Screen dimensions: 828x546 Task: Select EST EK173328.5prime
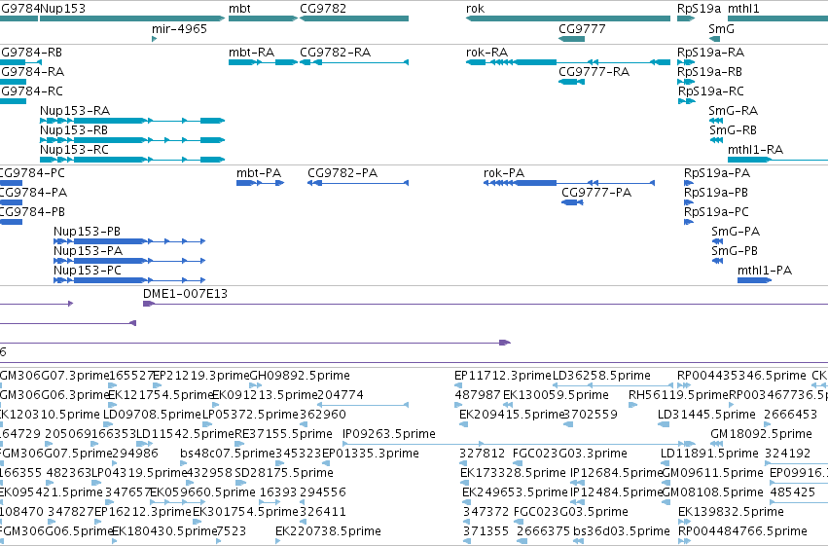click(464, 483)
